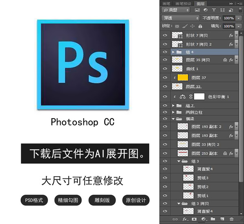Open the 类型 filter type dropdown
The width and height of the screenshot is (244, 224).
176,10
